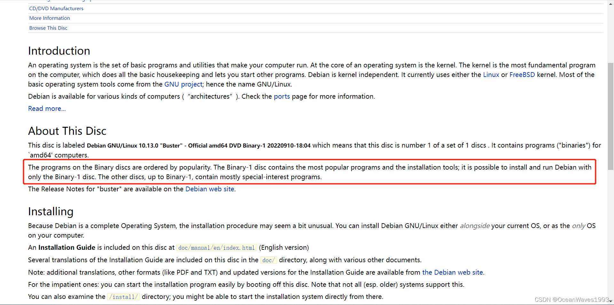
Task: Open Debian web site release notes link
Action: [x=210, y=189]
